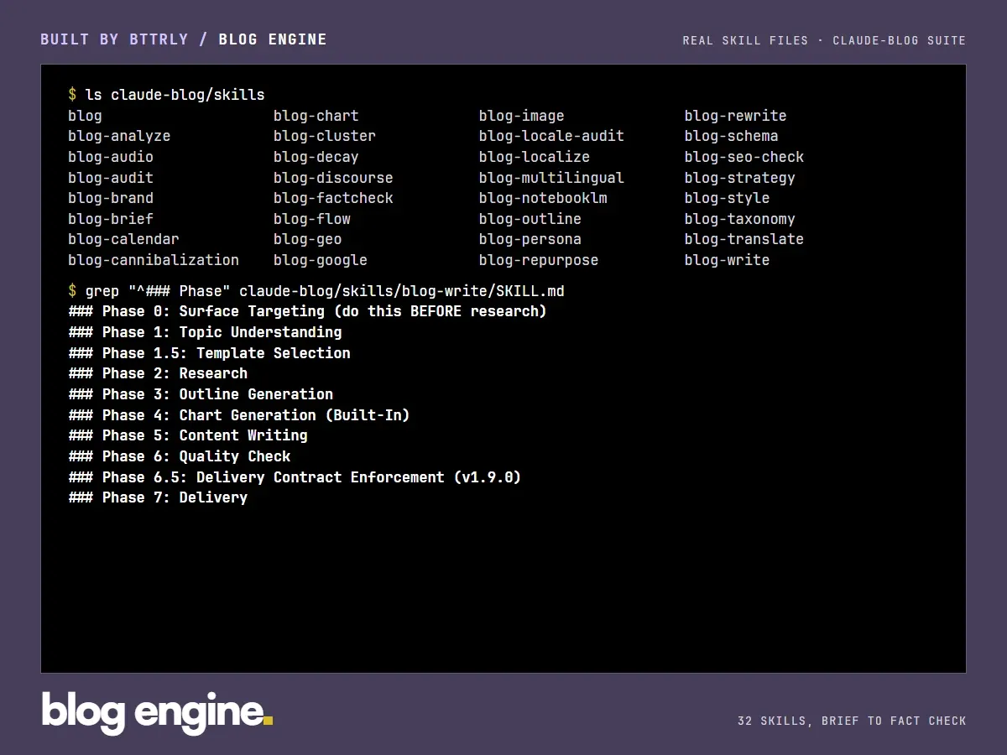Click '32 SKILLS, BRIEF TO FACT CHECK' footer
The height and width of the screenshot is (755, 1007).
[852, 721]
